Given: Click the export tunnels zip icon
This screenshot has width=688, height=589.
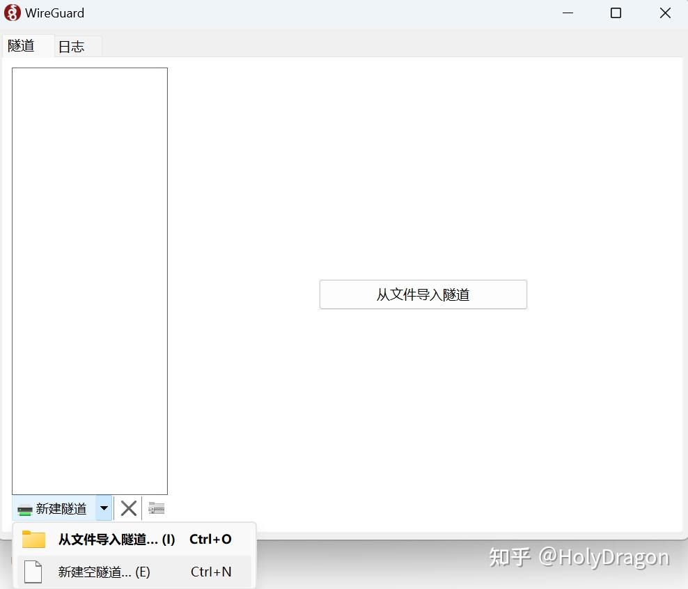Looking at the screenshot, I should [156, 508].
